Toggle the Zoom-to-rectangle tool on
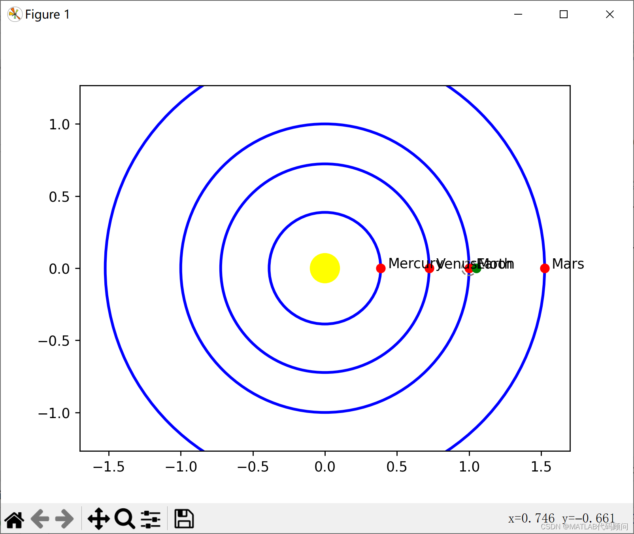The height and width of the screenshot is (534, 634). click(124, 519)
